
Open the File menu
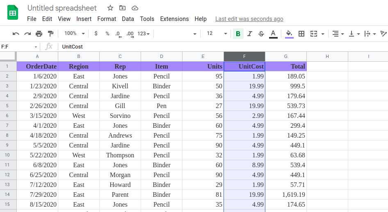click(32, 19)
